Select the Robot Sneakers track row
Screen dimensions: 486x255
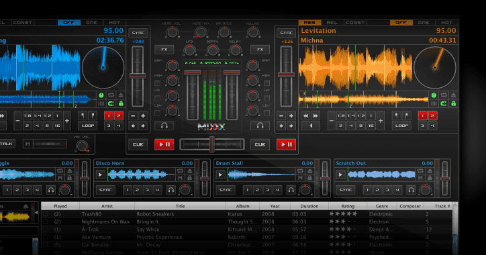(x=247, y=214)
